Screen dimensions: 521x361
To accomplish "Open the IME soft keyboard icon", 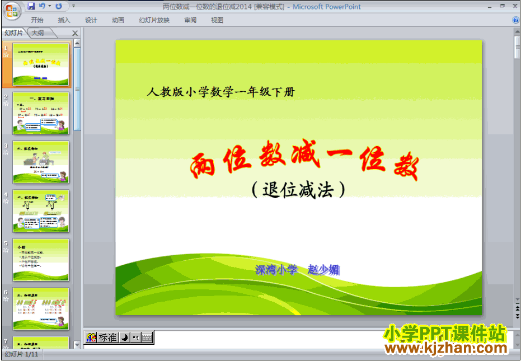I will 147,337.
